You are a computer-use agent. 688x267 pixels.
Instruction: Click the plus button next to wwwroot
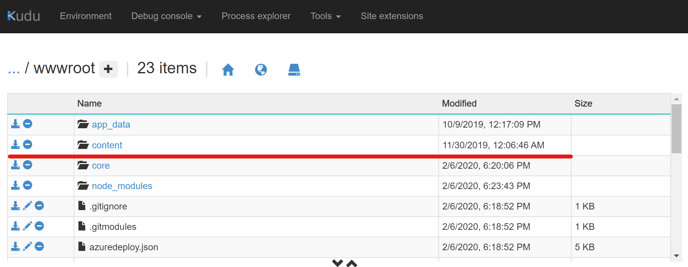click(109, 69)
